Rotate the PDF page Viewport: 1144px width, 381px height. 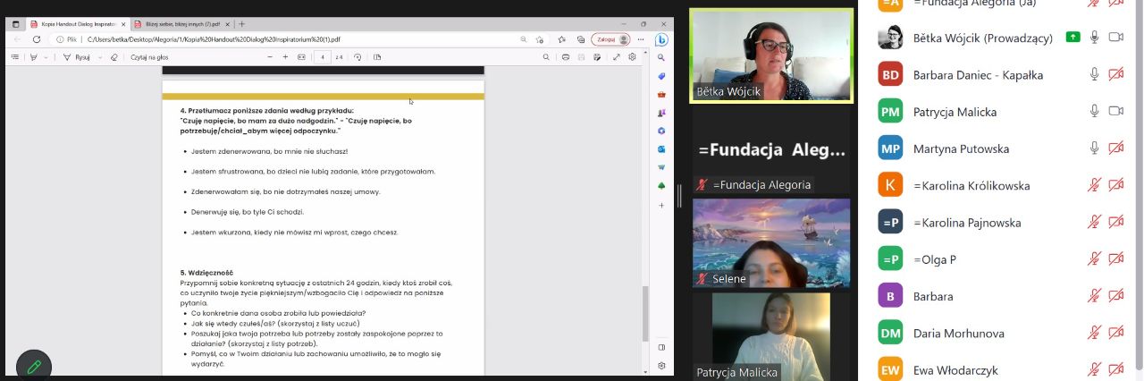click(x=357, y=56)
